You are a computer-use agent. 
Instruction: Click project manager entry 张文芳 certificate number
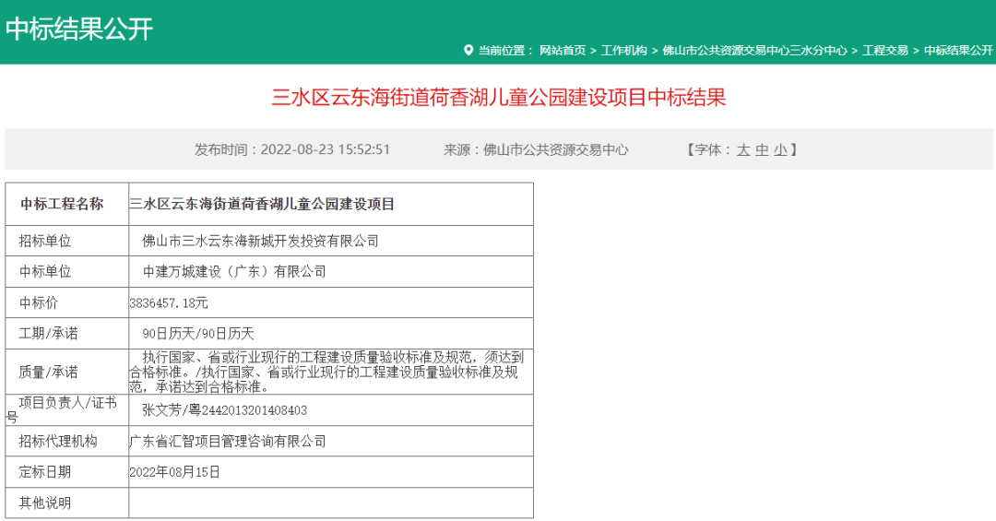(x=224, y=410)
